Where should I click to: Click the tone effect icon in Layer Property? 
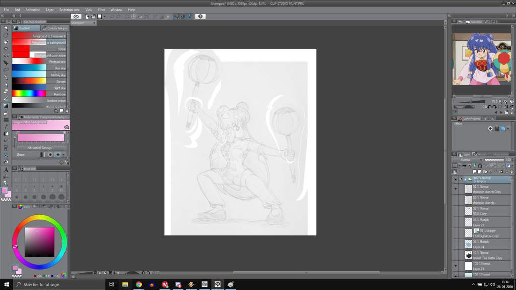tap(497, 128)
